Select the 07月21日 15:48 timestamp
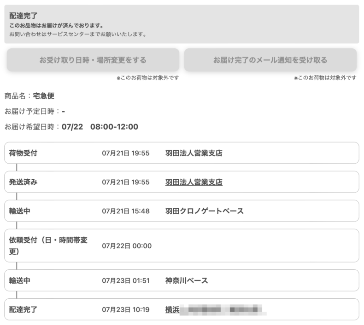The width and height of the screenshot is (364, 325). click(125, 211)
